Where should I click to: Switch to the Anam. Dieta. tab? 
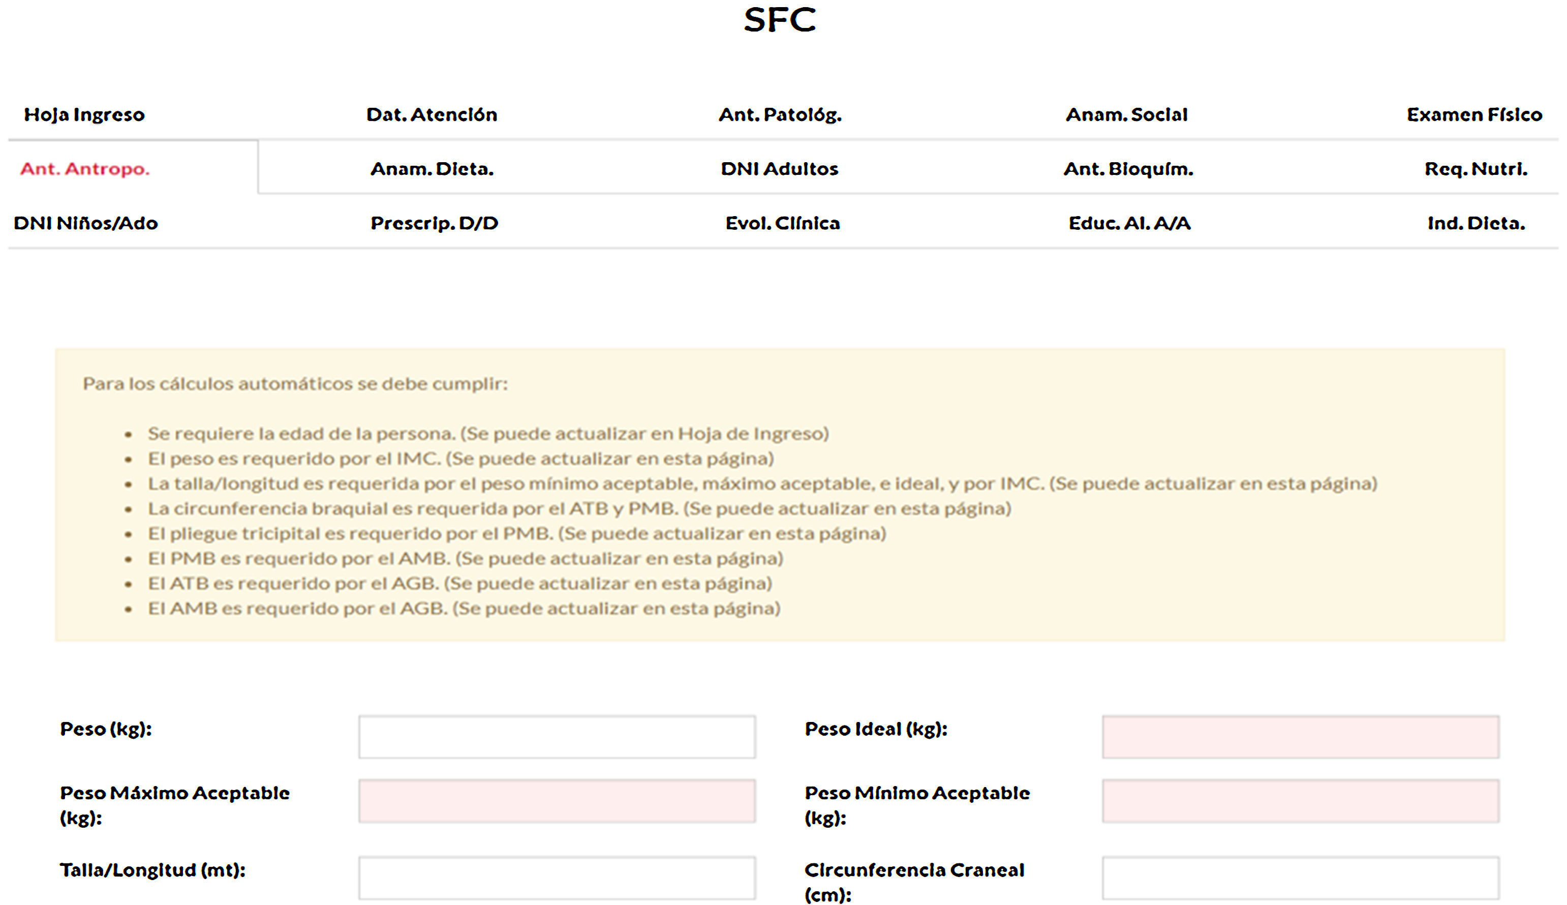tap(432, 169)
